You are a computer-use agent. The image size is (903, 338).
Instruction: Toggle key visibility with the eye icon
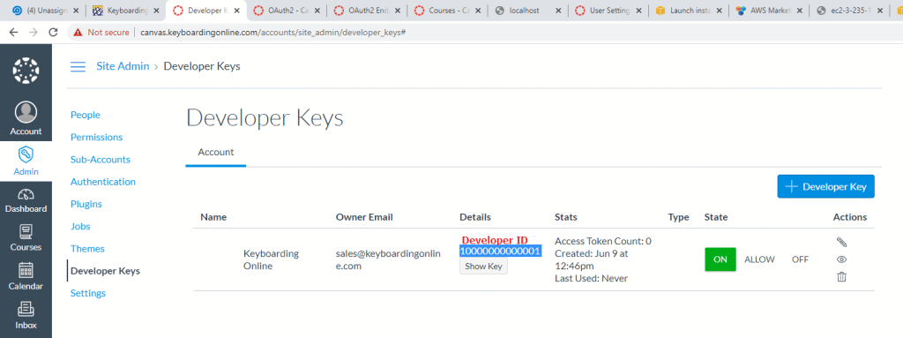click(x=841, y=259)
